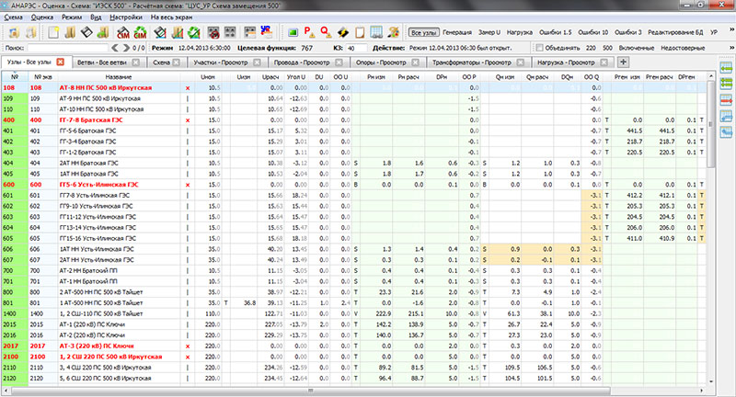Open the Оценка menu
Image resolution: width=736 pixels, height=397 pixels.
(42, 17)
